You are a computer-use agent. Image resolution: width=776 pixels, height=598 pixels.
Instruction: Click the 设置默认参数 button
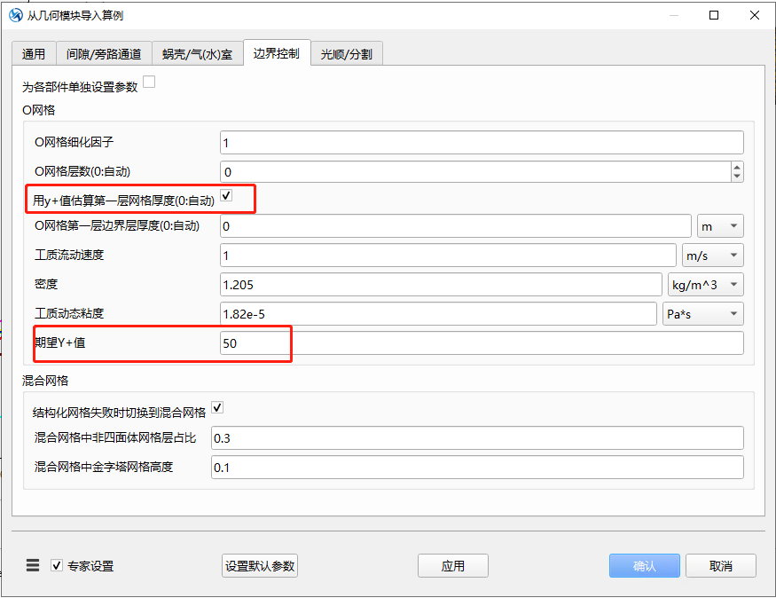click(x=259, y=565)
